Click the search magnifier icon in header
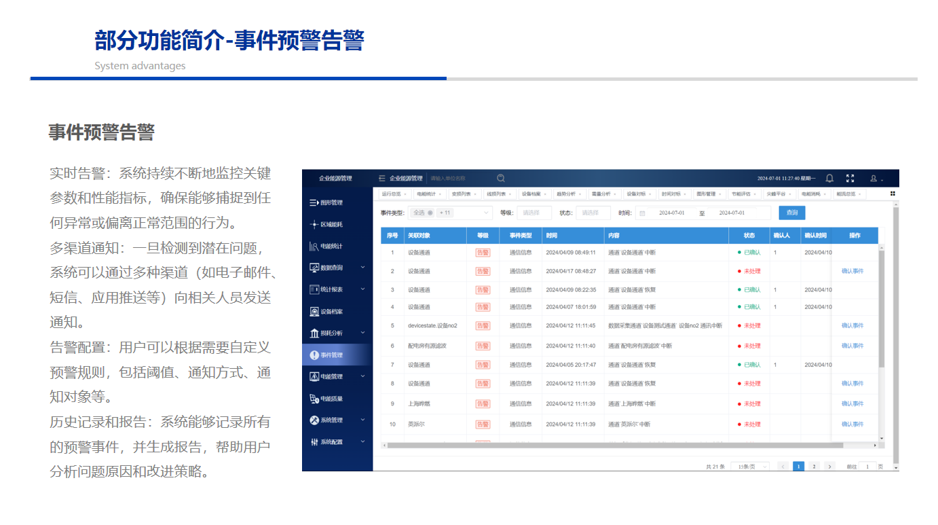This screenshot has height=525, width=938. 501,179
